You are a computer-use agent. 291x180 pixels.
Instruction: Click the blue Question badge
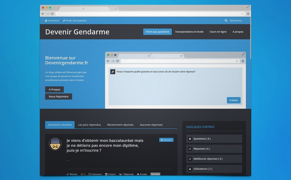click(x=166, y=140)
